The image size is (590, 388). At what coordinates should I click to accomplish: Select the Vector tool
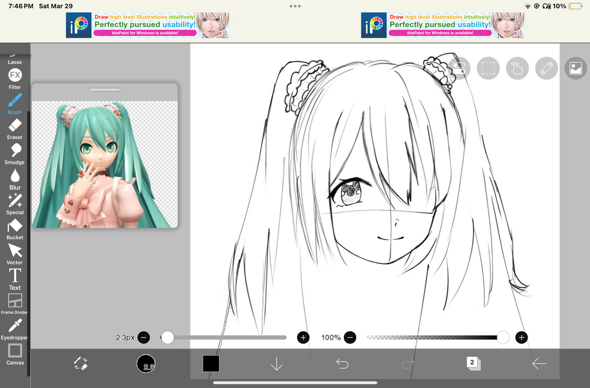[15, 254]
